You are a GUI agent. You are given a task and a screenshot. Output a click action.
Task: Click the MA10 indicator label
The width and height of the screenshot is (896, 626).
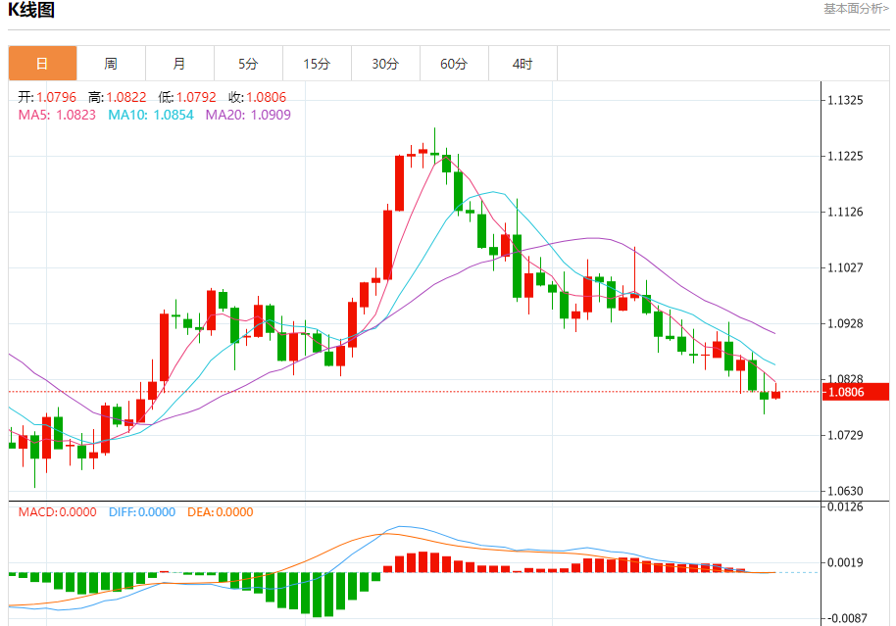click(x=151, y=115)
